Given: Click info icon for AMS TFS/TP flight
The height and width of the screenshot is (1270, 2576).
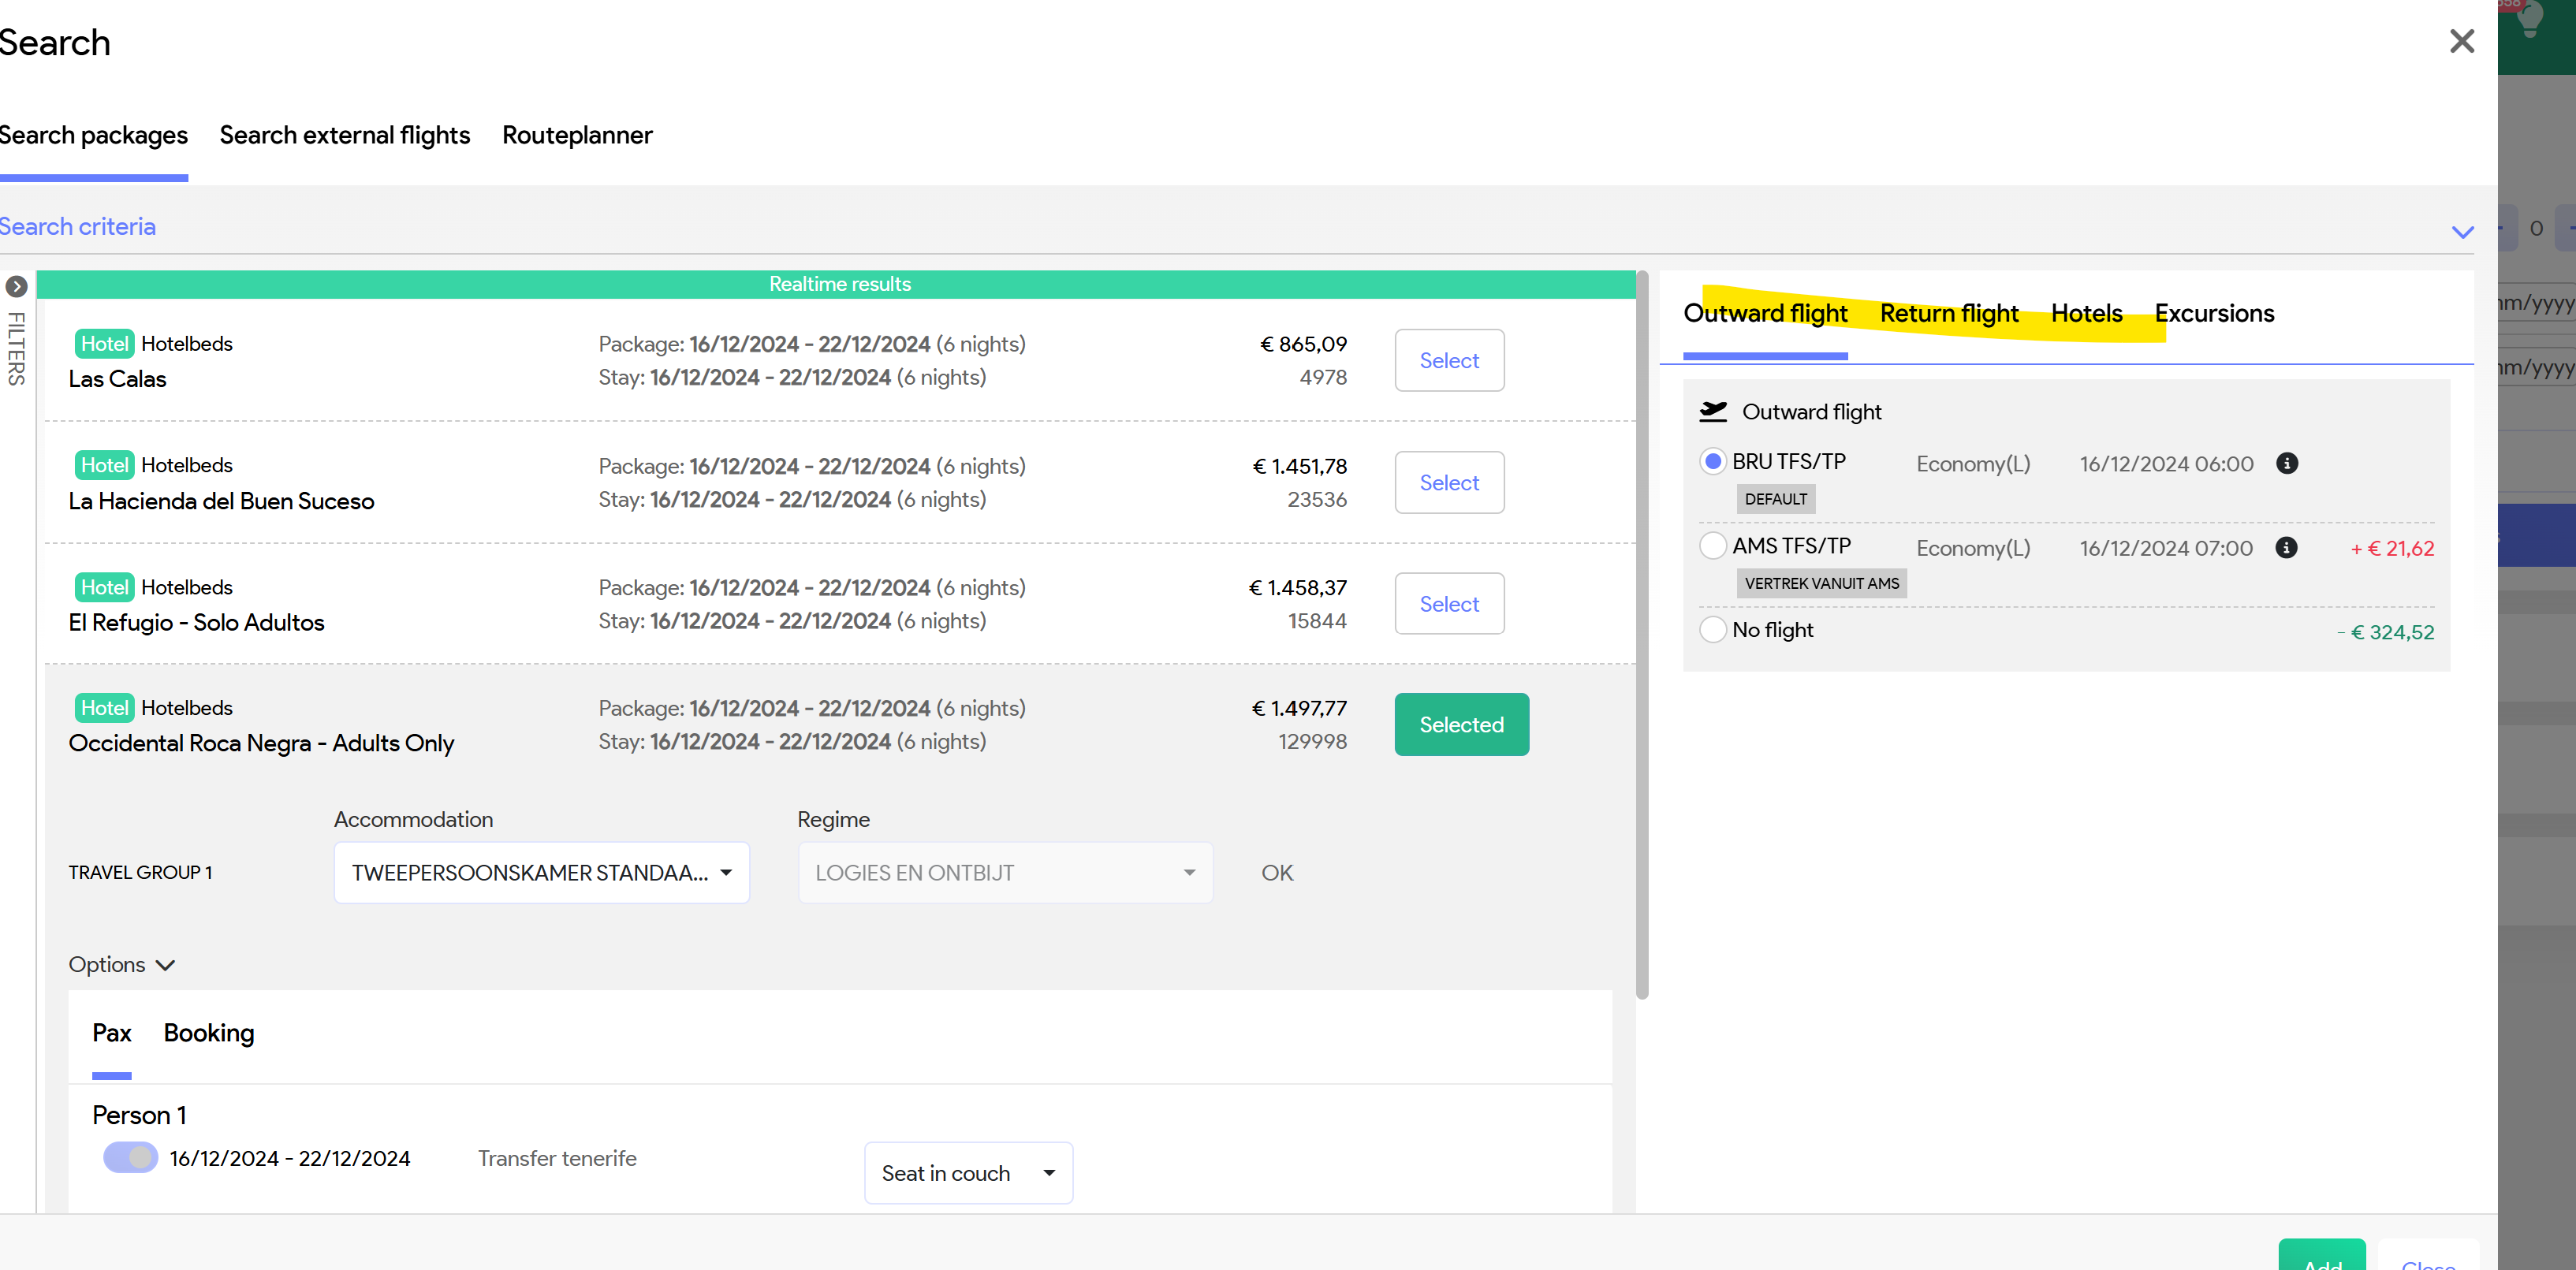Looking at the screenshot, I should pyautogui.click(x=2285, y=547).
